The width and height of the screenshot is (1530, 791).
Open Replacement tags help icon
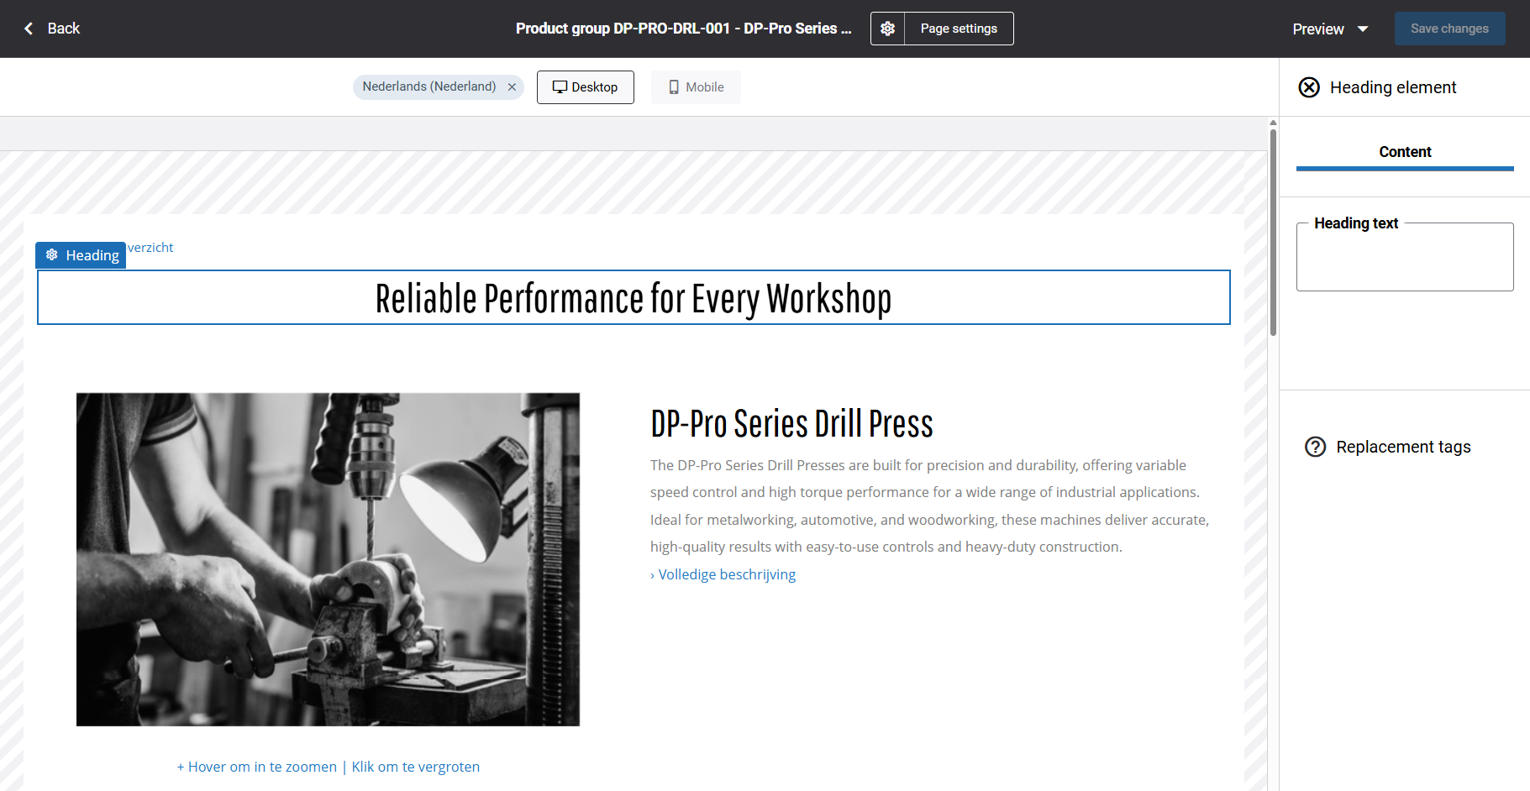(1315, 447)
